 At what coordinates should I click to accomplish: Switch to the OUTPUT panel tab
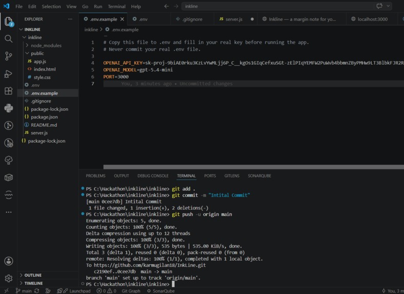point(122,176)
